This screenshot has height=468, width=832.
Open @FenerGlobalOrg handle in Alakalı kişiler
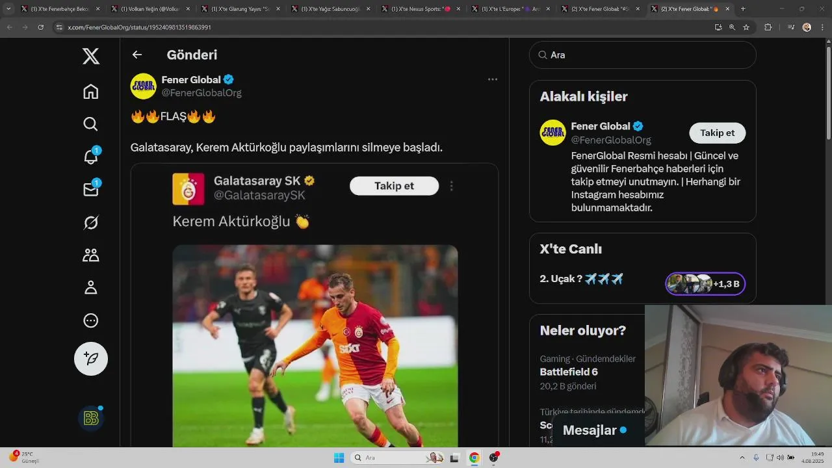pyautogui.click(x=611, y=140)
